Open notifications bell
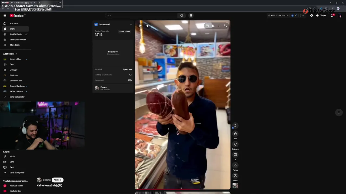The image size is (346, 194). point(332,16)
